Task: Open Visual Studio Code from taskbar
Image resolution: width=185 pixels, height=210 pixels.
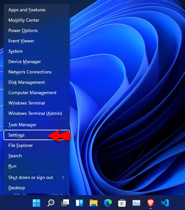Action: click(x=165, y=203)
